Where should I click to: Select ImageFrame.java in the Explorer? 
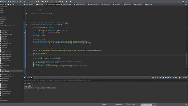[x=6, y=54]
